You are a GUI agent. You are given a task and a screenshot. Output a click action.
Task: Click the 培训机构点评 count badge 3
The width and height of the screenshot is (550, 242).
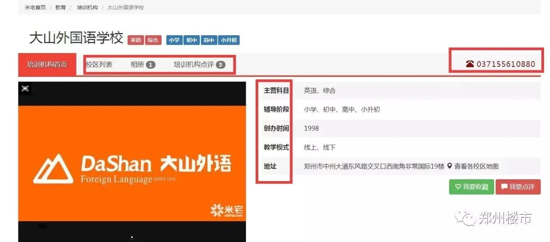click(x=220, y=65)
